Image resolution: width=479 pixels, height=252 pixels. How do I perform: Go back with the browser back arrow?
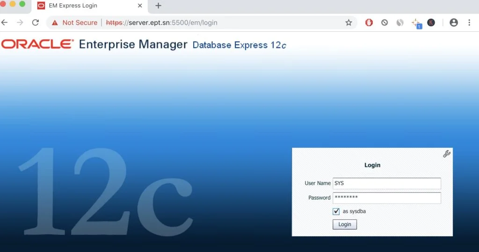click(5, 22)
